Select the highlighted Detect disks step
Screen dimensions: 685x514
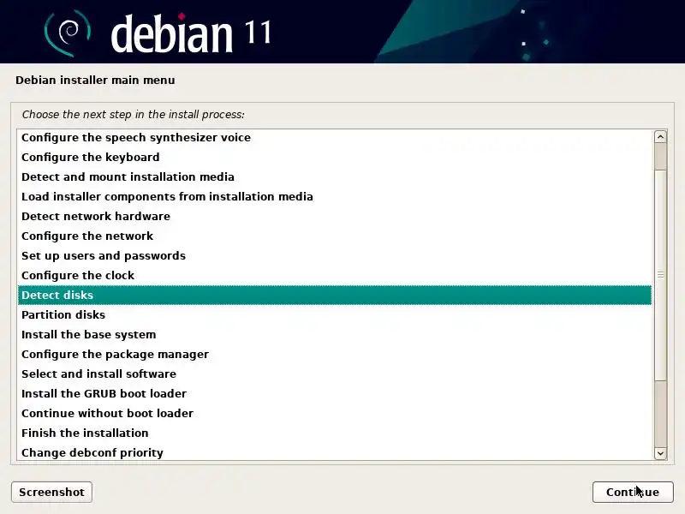[x=335, y=295]
